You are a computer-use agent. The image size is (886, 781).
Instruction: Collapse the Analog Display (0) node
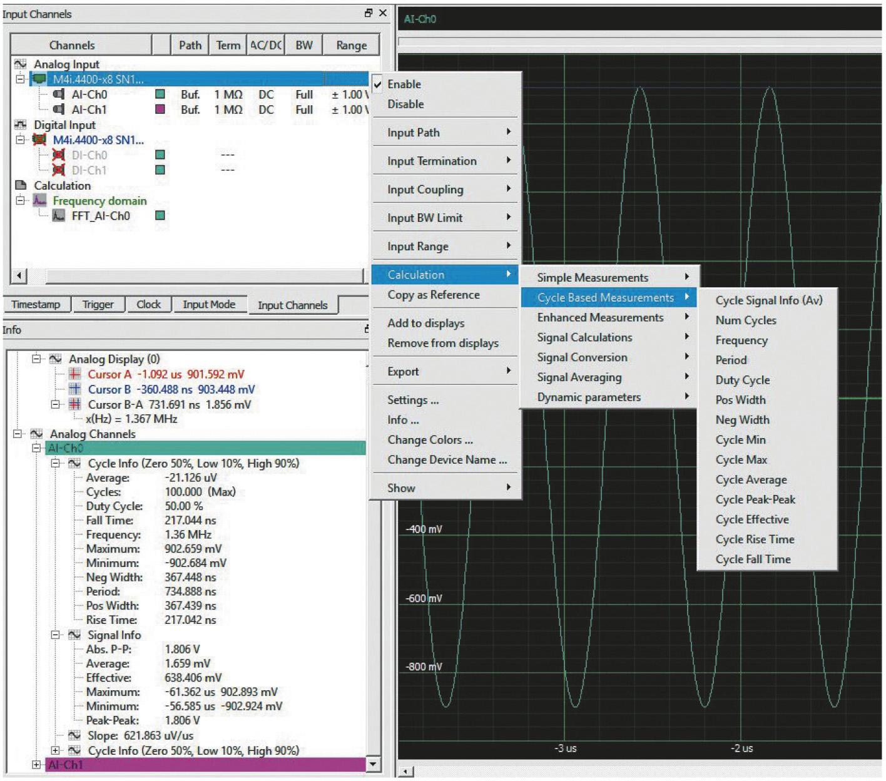coord(36,359)
